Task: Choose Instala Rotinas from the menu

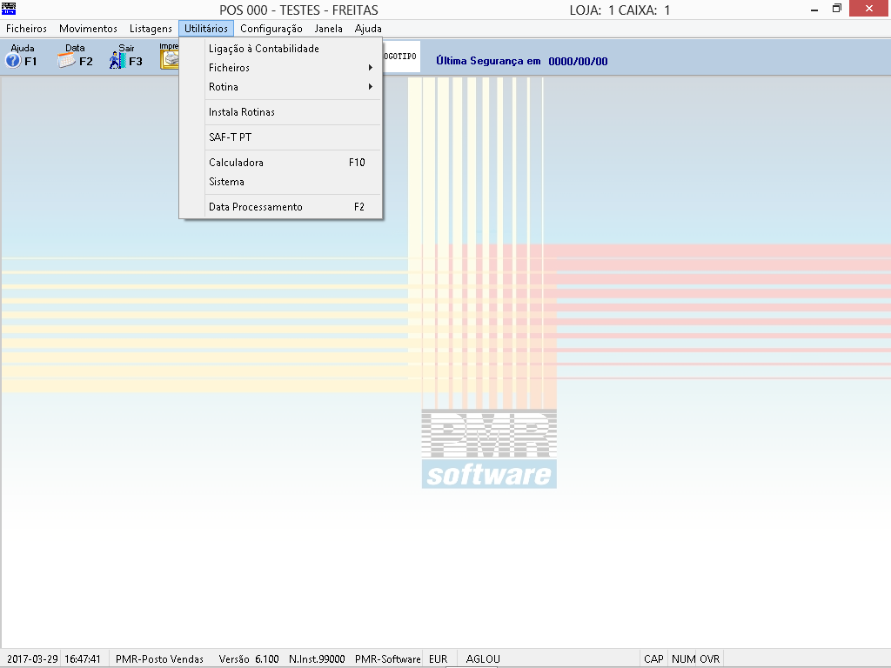Action: pyautogui.click(x=242, y=112)
